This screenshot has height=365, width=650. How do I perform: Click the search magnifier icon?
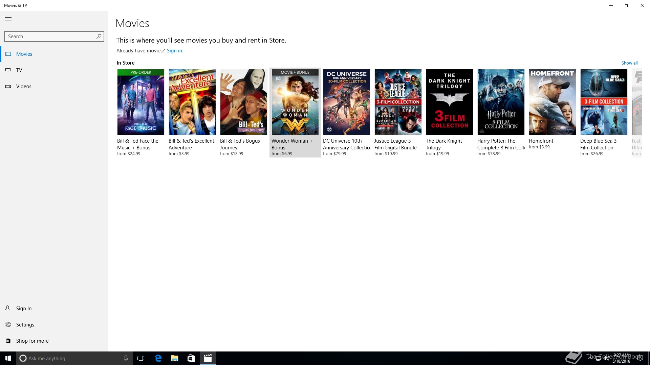(x=99, y=36)
